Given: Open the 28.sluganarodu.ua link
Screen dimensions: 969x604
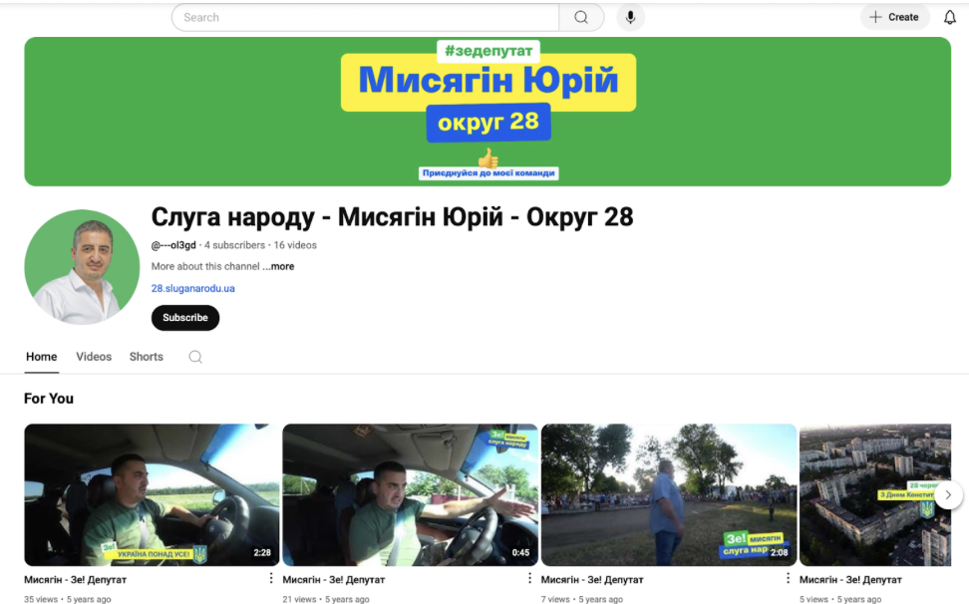Looking at the screenshot, I should pyautogui.click(x=192, y=289).
